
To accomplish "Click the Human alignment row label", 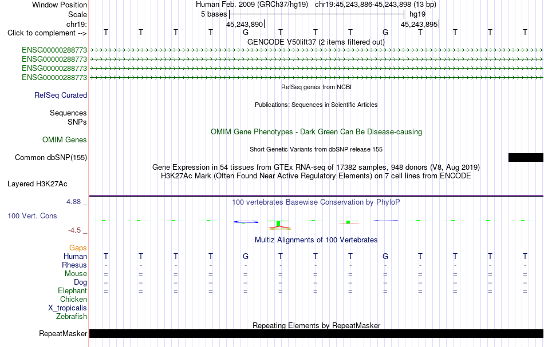I will click(75, 256).
